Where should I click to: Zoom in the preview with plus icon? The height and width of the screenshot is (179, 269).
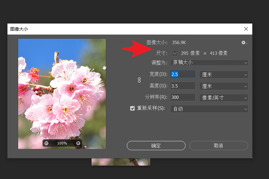coord(78,143)
